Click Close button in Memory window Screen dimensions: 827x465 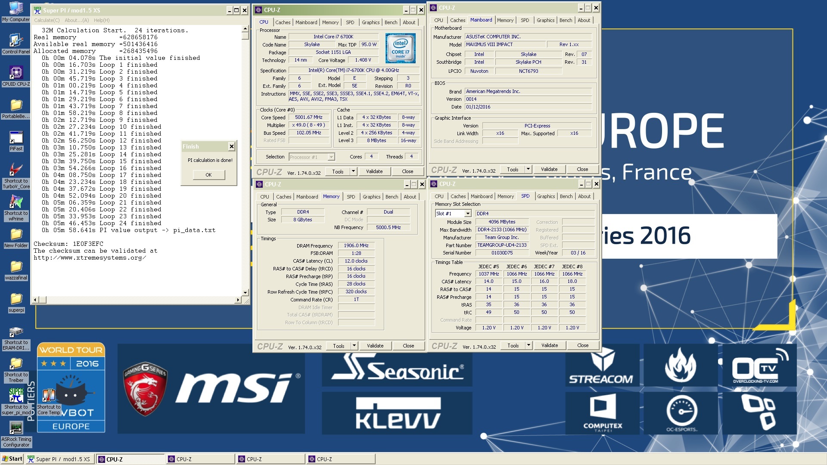click(x=408, y=346)
